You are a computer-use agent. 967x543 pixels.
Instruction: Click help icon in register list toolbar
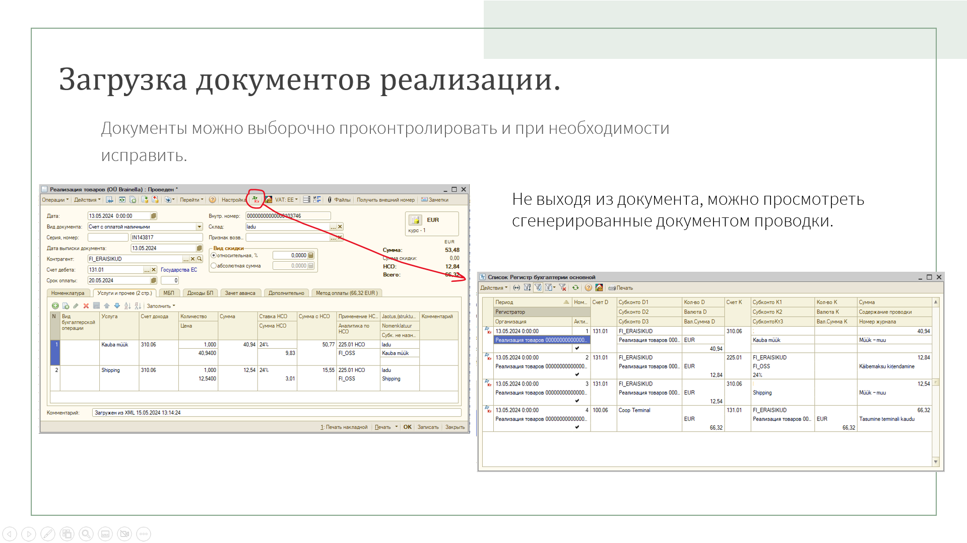coord(588,288)
